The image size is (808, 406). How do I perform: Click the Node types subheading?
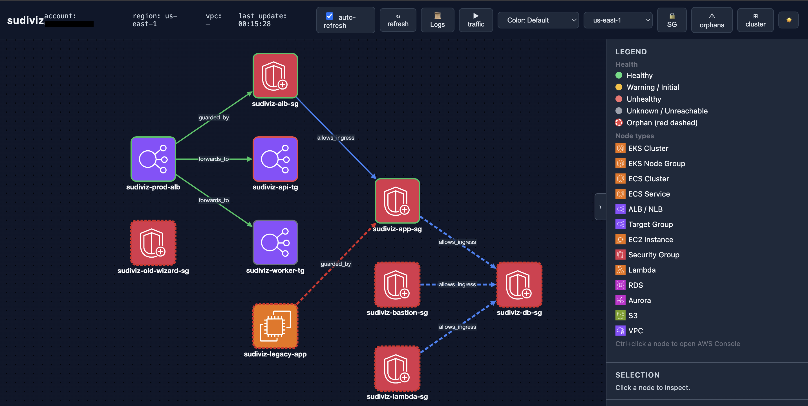pos(635,136)
